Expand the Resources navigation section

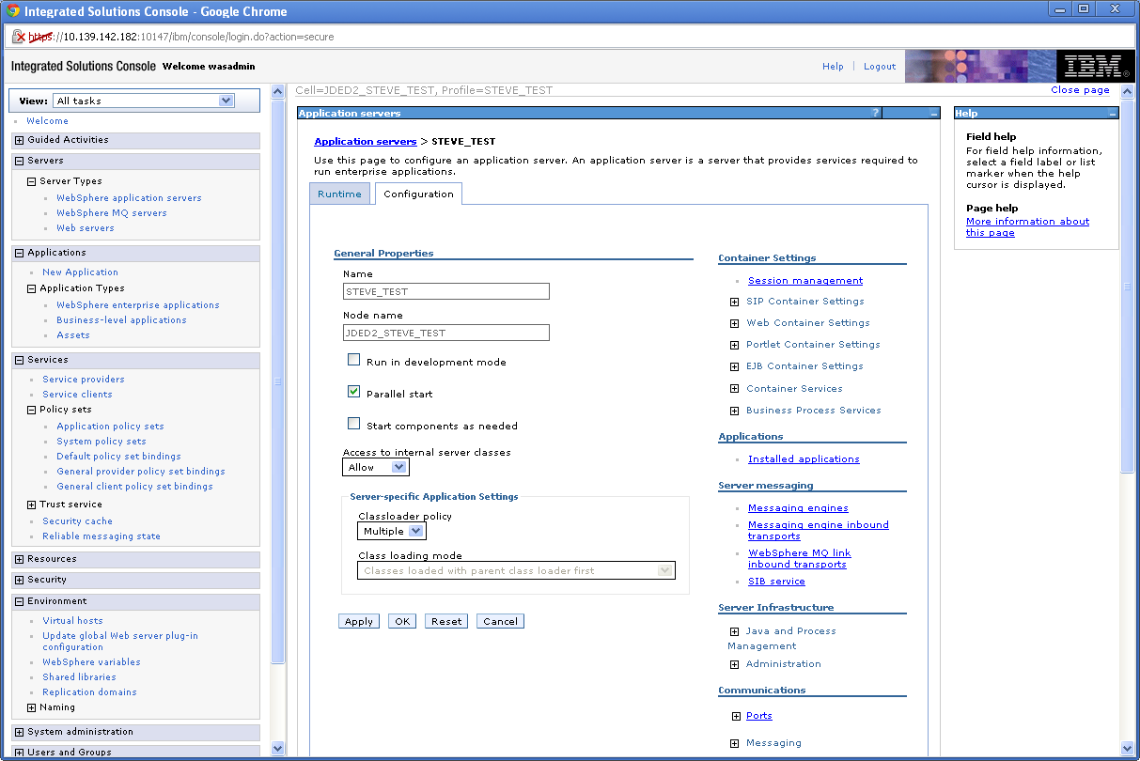click(x=20, y=559)
